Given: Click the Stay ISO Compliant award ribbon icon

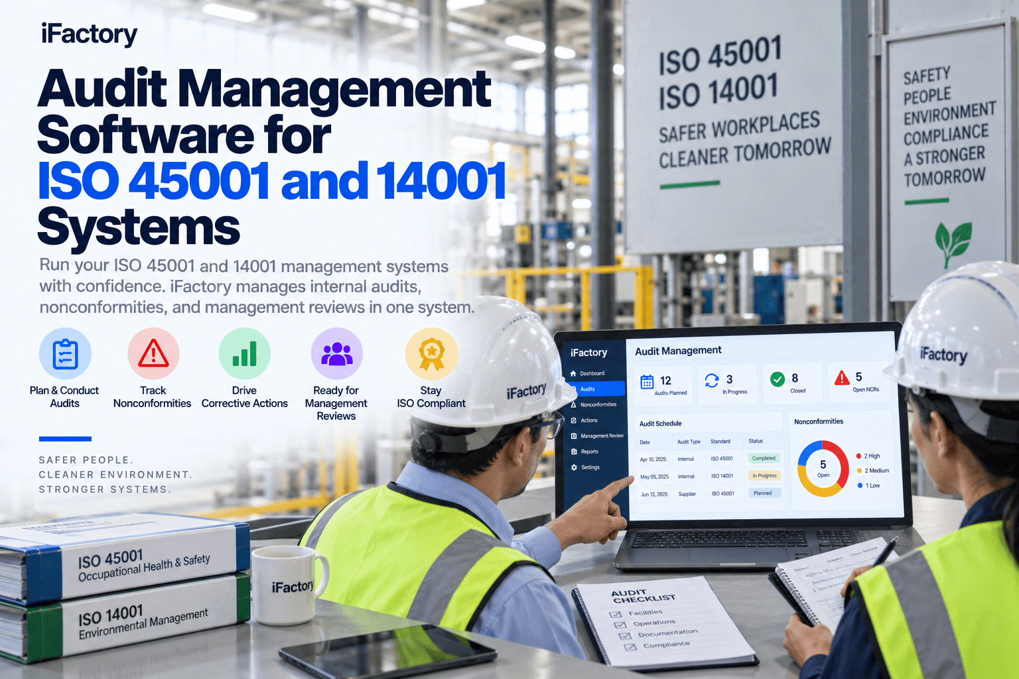Looking at the screenshot, I should point(431,353).
